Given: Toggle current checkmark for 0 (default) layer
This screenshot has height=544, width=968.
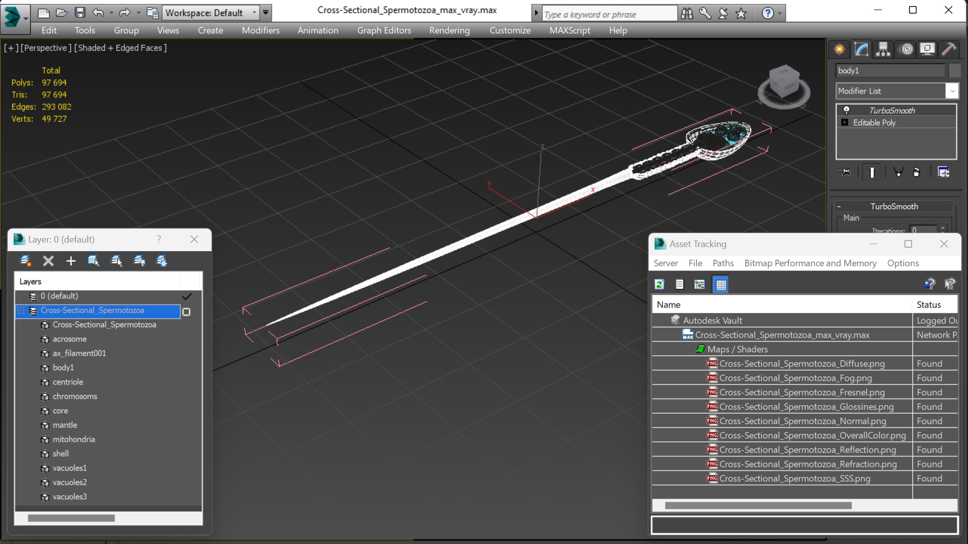Looking at the screenshot, I should click(187, 296).
